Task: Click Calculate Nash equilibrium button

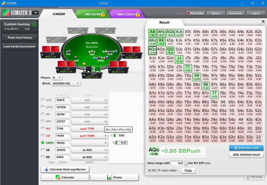Action: 65,169
